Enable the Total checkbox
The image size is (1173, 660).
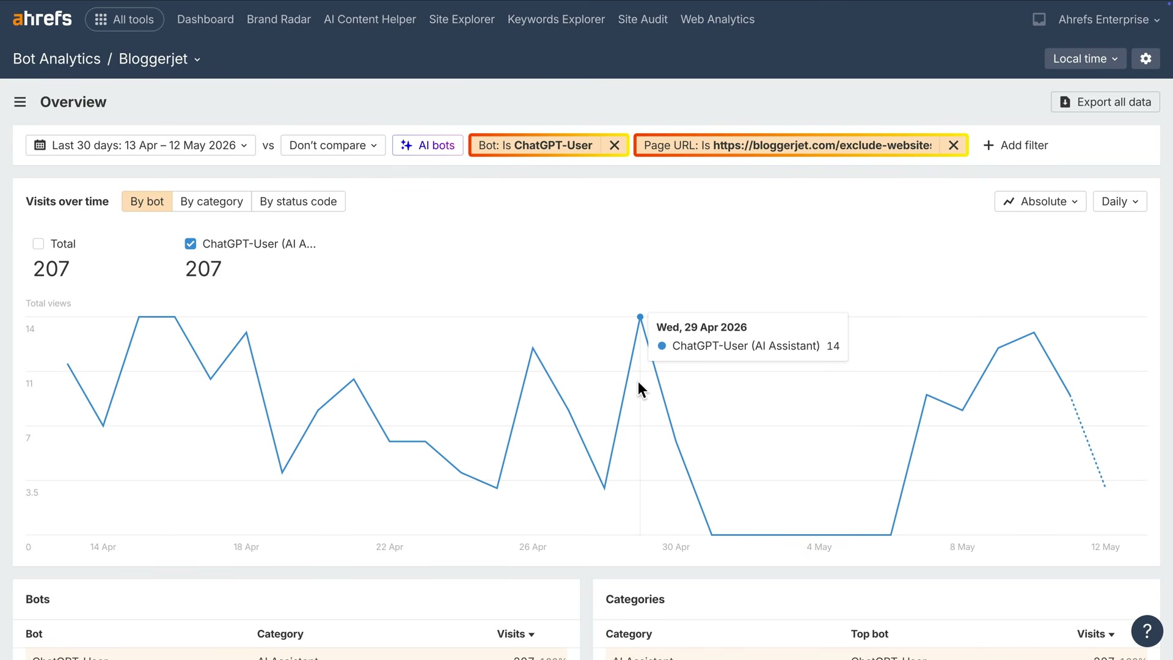pyautogui.click(x=38, y=244)
